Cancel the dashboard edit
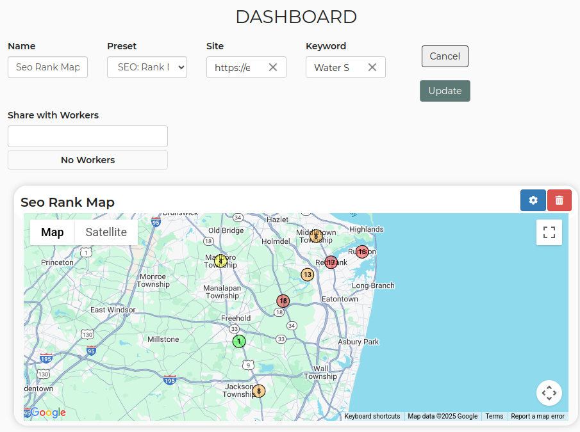The width and height of the screenshot is (580, 432). (445, 56)
